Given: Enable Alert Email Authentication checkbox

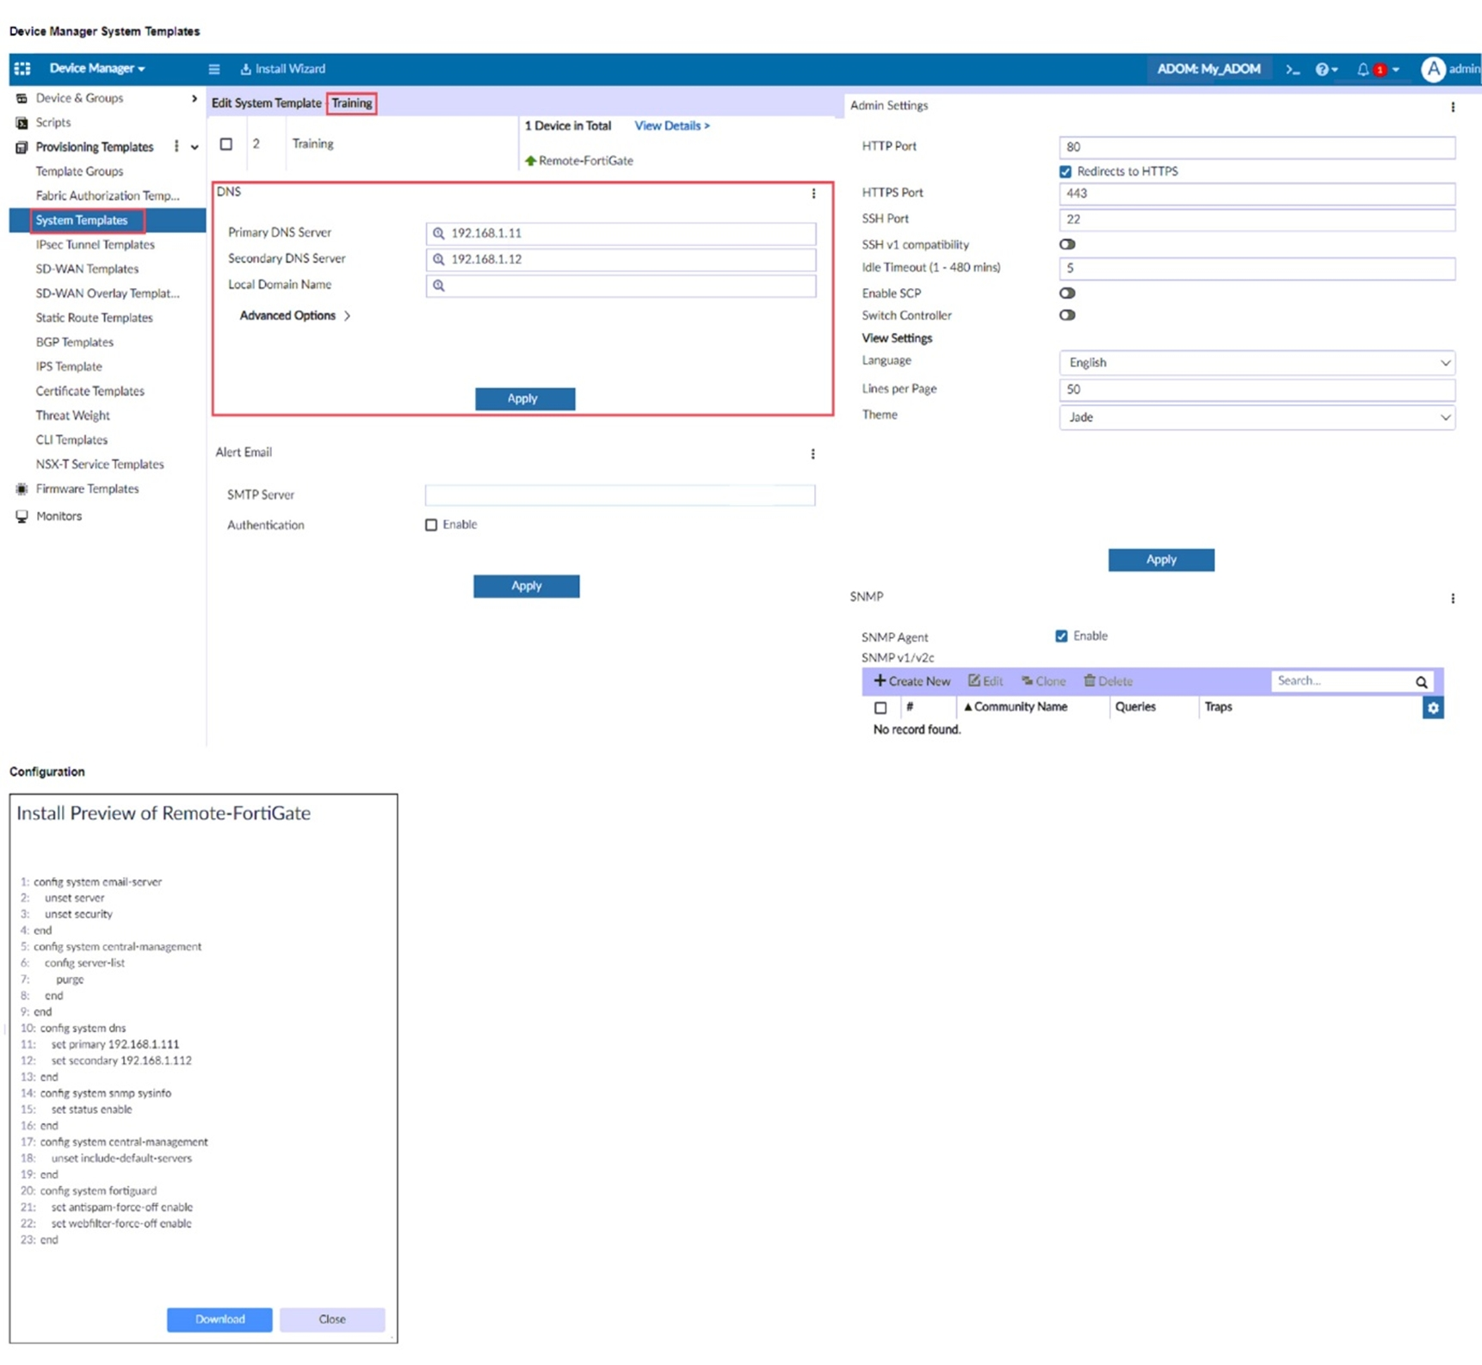Looking at the screenshot, I should pyautogui.click(x=431, y=525).
